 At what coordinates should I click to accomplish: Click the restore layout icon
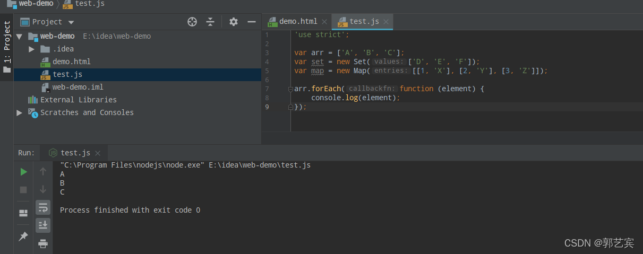[23, 213]
